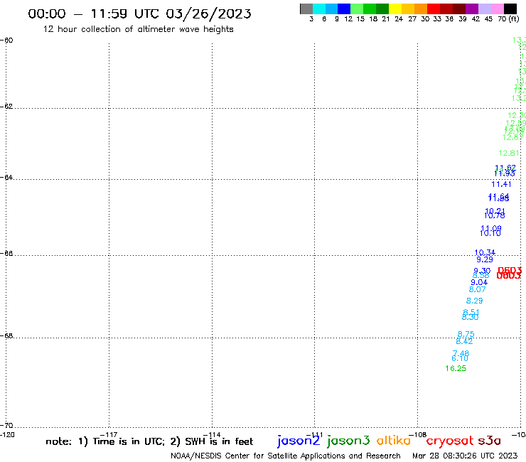Click the green 16.25 wave height value
The width and height of the screenshot is (526, 462).
[x=456, y=368]
